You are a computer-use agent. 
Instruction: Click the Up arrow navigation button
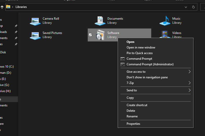click(x=2, y=7)
